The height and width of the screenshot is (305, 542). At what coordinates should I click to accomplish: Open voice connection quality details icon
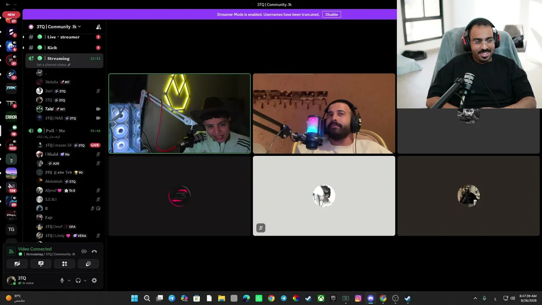tap(11, 252)
